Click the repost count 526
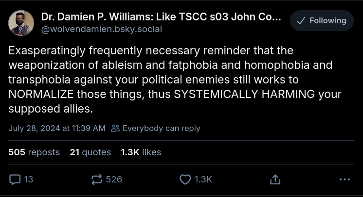Image resolution: width=363 pixels, height=197 pixels. 114,180
